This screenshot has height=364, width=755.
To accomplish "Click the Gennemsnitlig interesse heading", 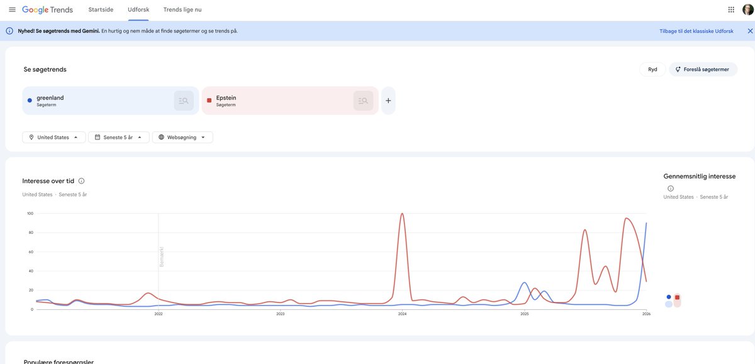I will pos(700,176).
